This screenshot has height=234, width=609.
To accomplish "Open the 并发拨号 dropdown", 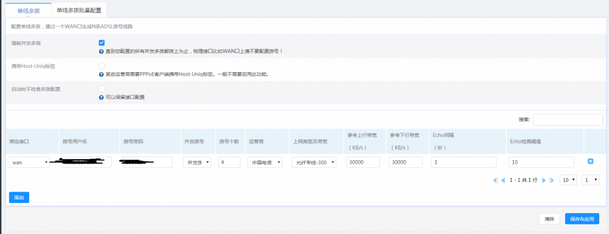I will [197, 163].
